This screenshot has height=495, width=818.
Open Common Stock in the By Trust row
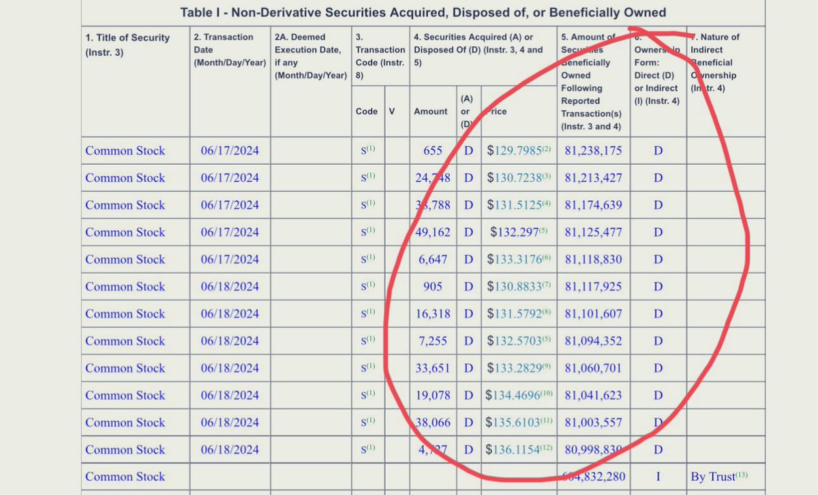[x=125, y=477]
